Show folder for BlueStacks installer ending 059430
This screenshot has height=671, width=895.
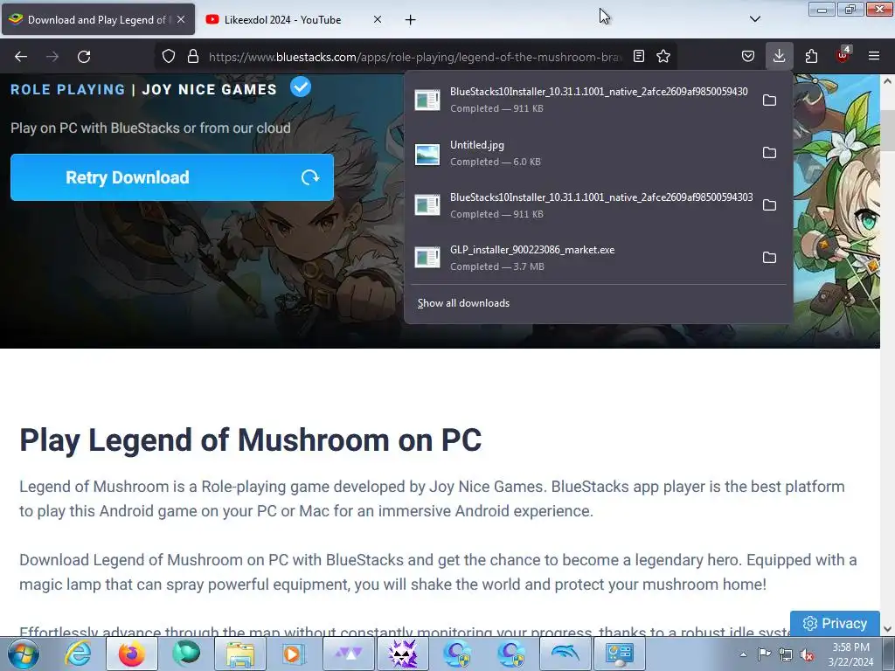pyautogui.click(x=769, y=100)
